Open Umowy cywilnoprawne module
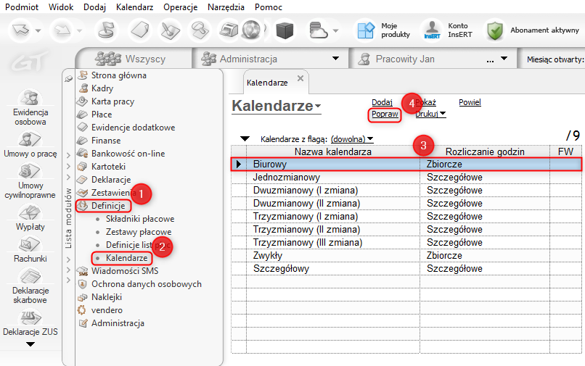 [x=30, y=181]
